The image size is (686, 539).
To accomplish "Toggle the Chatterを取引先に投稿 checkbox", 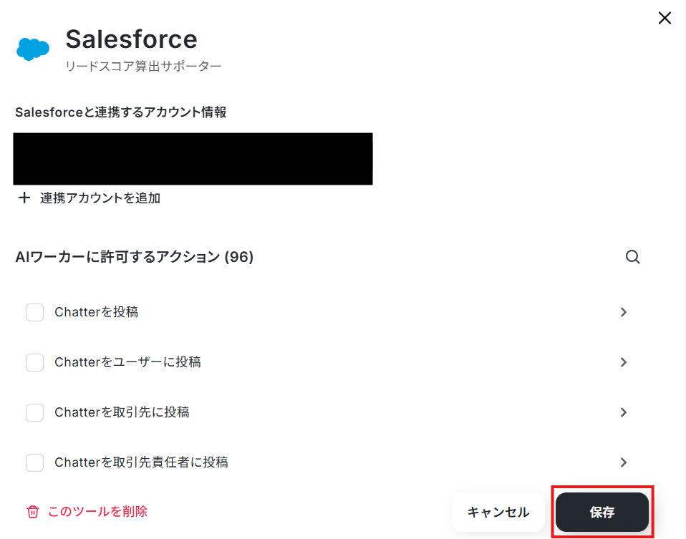I will tap(34, 412).
